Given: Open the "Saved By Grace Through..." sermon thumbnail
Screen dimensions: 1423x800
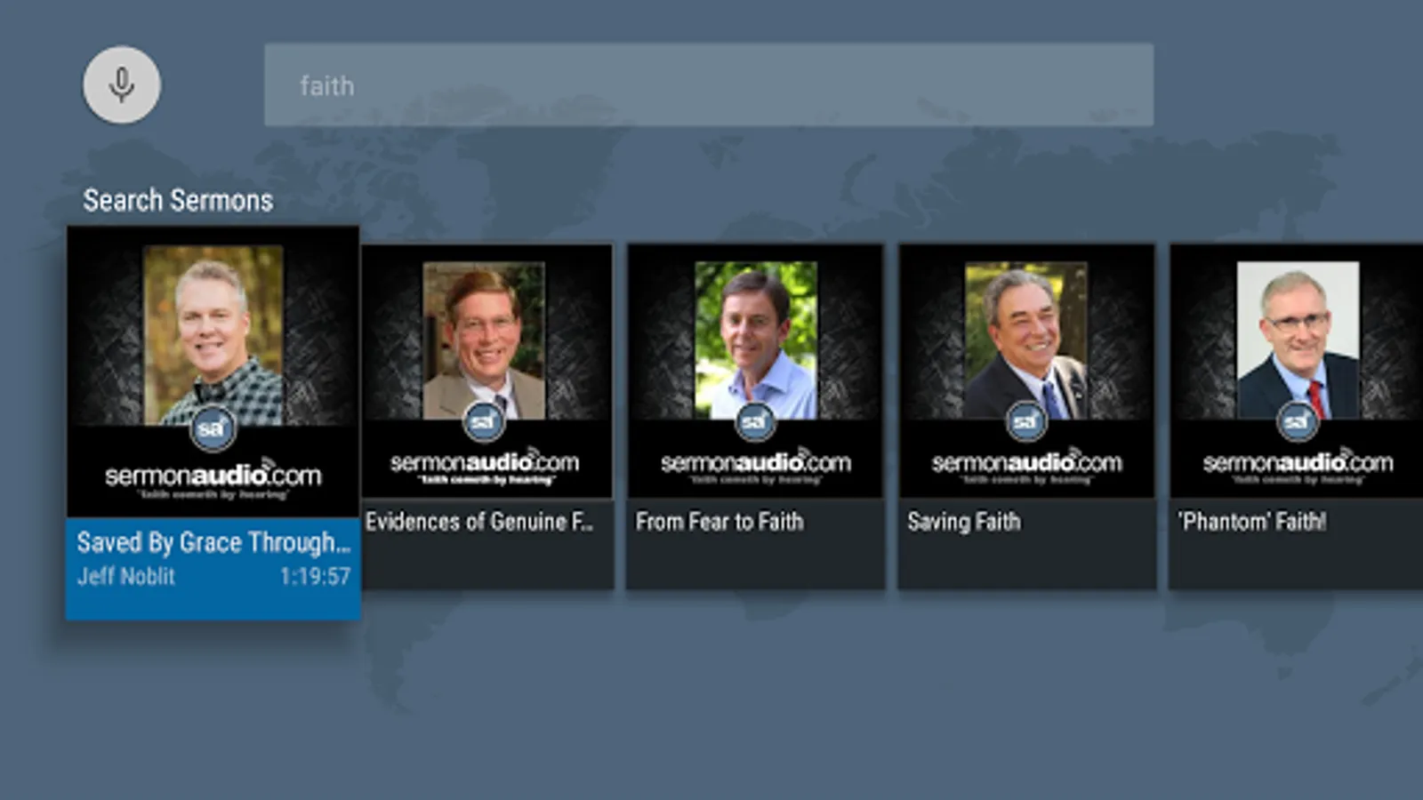Looking at the screenshot, I should pyautogui.click(x=213, y=372).
